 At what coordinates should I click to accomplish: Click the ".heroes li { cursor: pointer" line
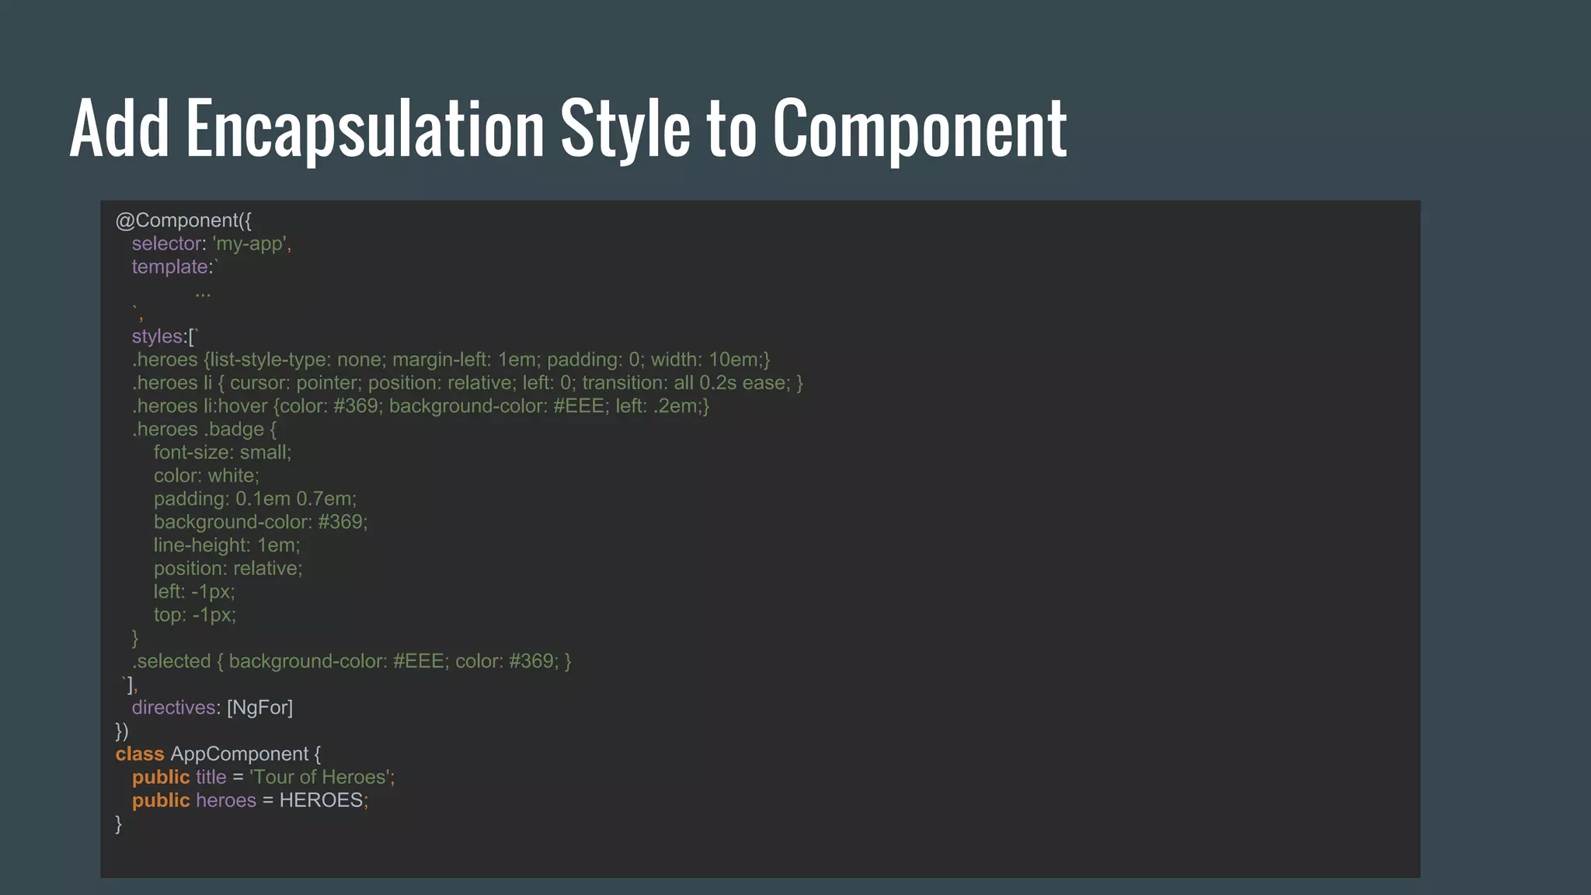468,383
